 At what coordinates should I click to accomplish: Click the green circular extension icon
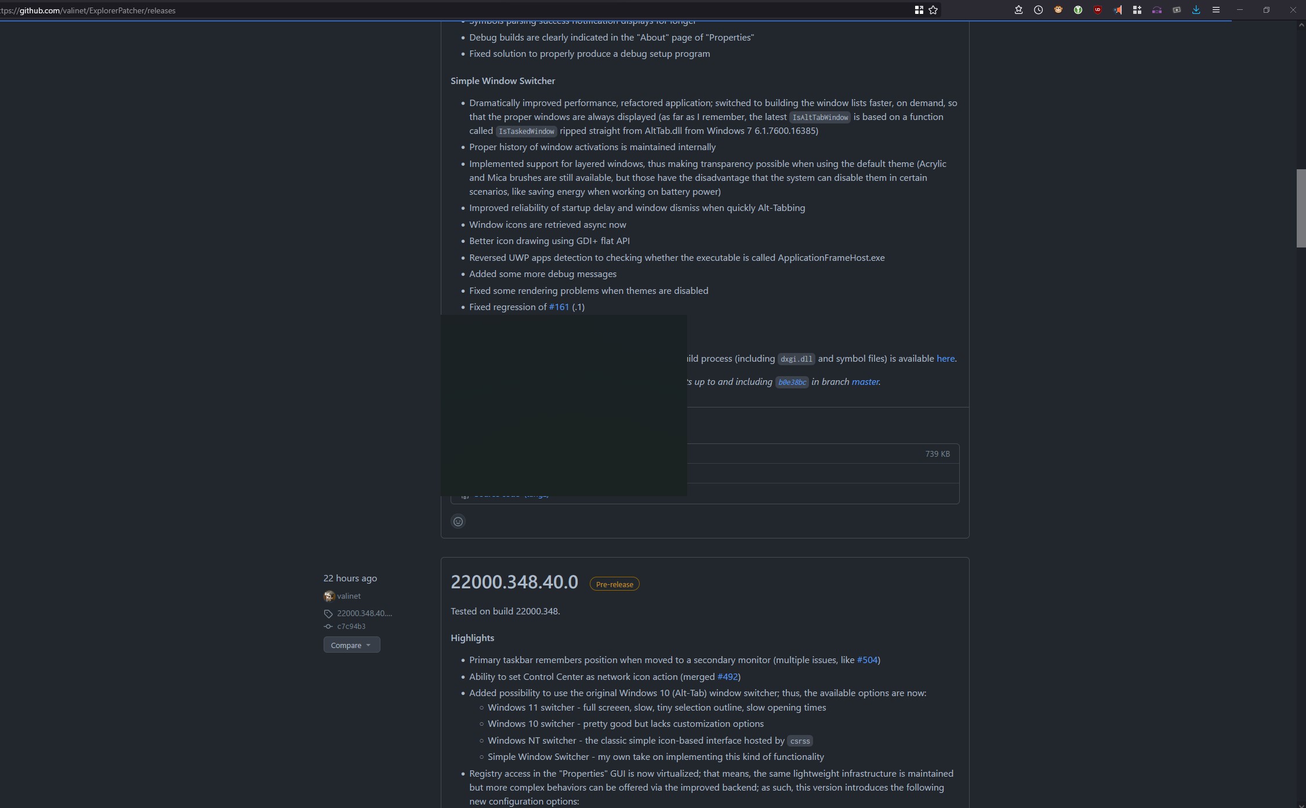1078,10
